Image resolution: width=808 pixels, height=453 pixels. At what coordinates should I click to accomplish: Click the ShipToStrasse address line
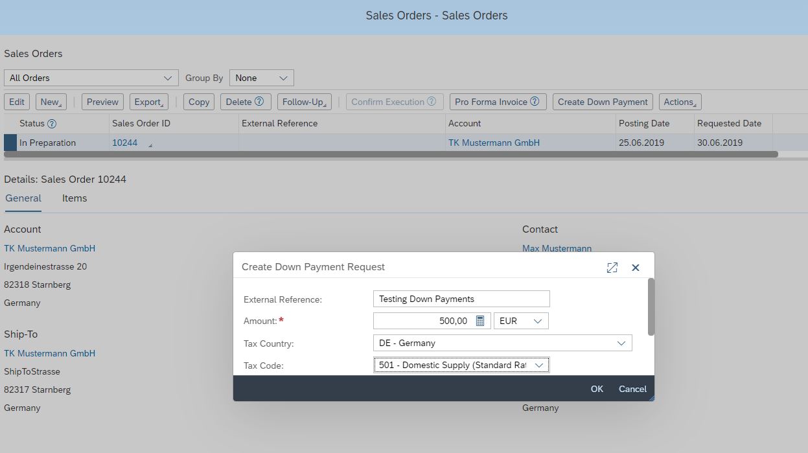pos(32,371)
